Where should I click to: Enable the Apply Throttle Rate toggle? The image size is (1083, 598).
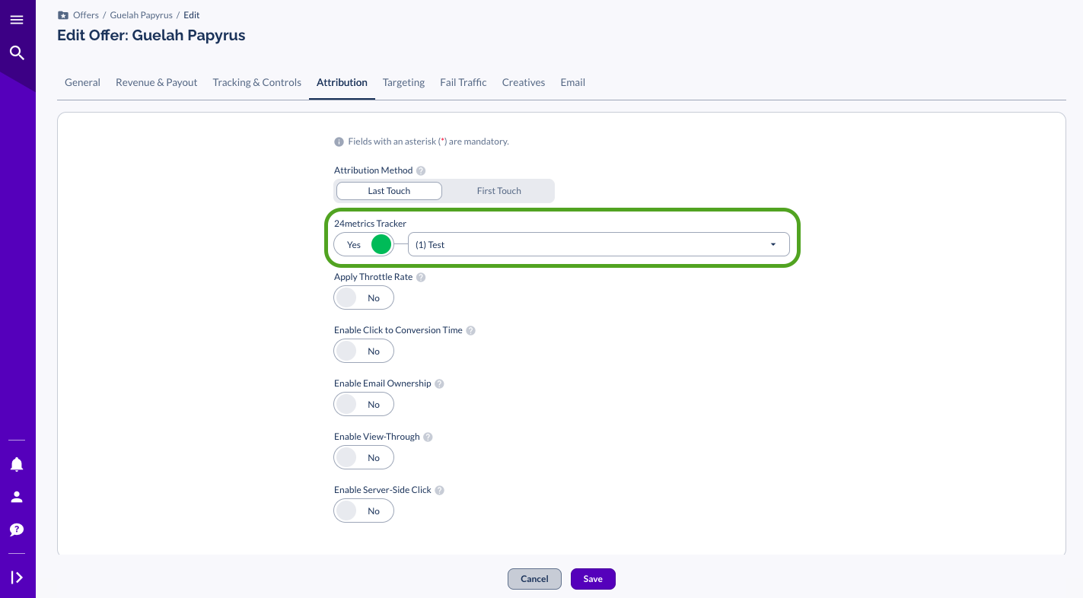[364, 297]
